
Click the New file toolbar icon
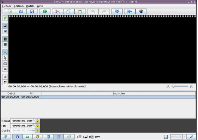(x=10, y=12)
